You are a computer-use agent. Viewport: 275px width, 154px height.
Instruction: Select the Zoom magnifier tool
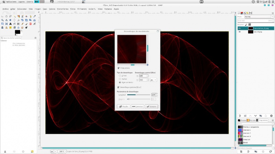click(x=2, y=20)
